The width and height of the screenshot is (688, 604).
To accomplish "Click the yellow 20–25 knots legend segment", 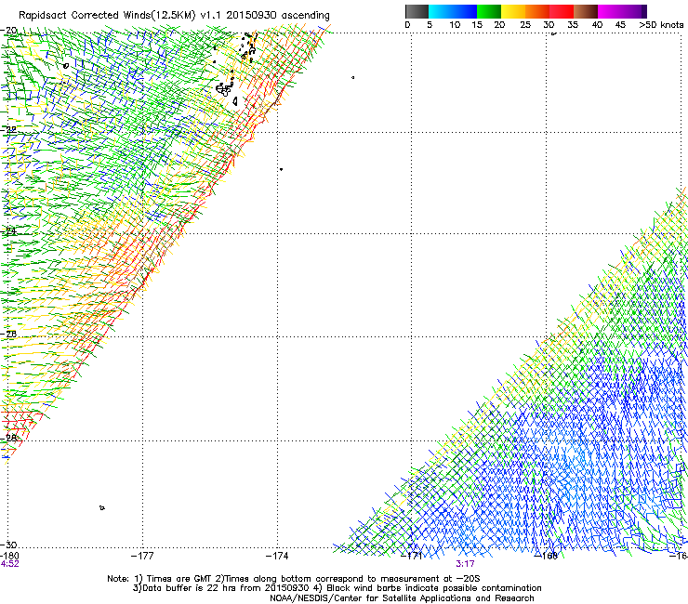I will (513, 11).
